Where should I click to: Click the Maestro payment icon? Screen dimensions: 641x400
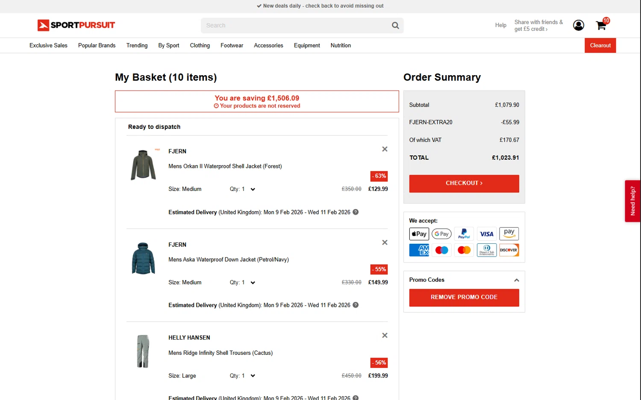[x=441, y=250]
